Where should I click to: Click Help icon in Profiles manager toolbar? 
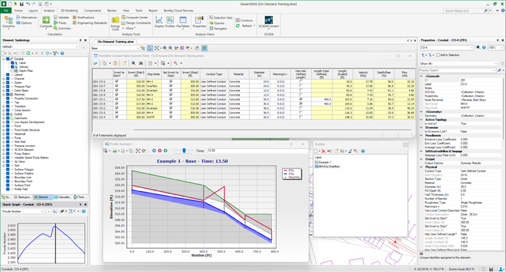(x=363, y=151)
